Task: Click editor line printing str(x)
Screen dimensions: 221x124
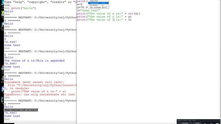Action: coord(108,14)
